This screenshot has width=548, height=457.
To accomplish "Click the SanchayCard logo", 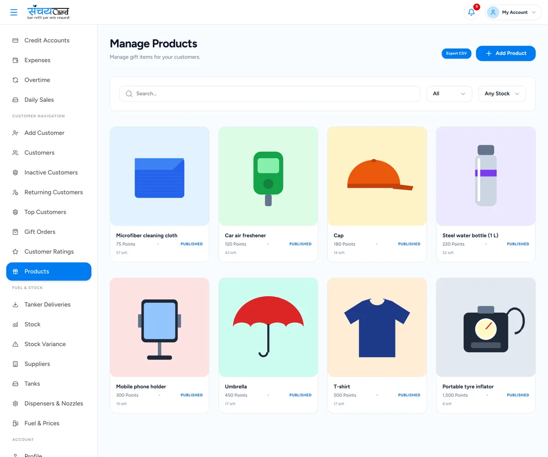I will point(48,12).
